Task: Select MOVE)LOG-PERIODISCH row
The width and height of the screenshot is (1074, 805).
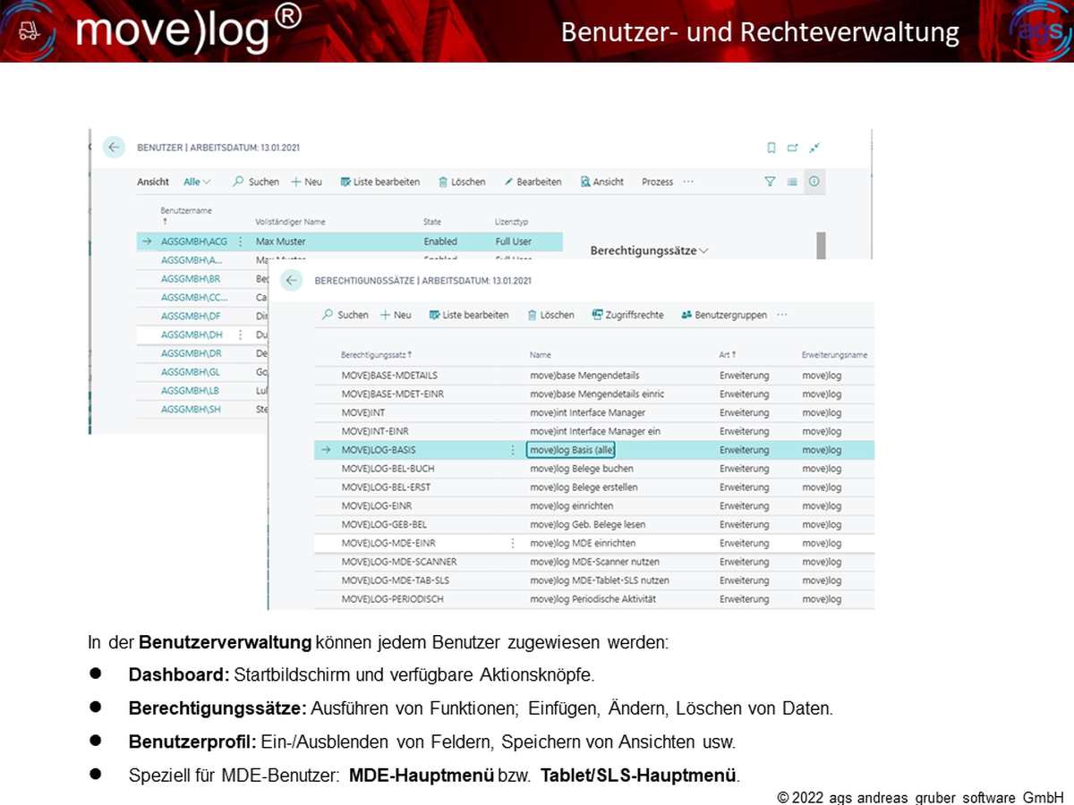Action: click(594, 599)
